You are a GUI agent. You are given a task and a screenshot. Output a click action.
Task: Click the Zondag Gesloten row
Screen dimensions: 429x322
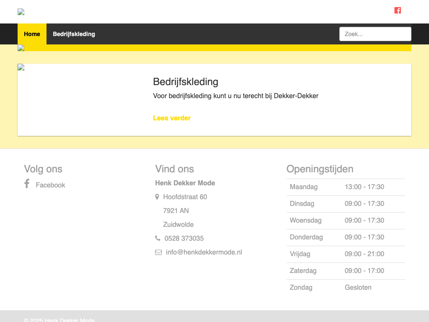pos(346,288)
